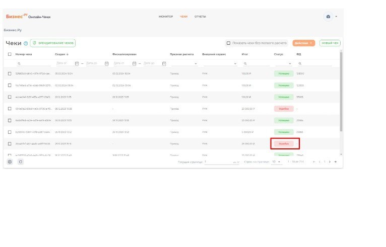This screenshot has width=386, height=247.
Task: Jump to the last page arrow
Action: (335, 161)
